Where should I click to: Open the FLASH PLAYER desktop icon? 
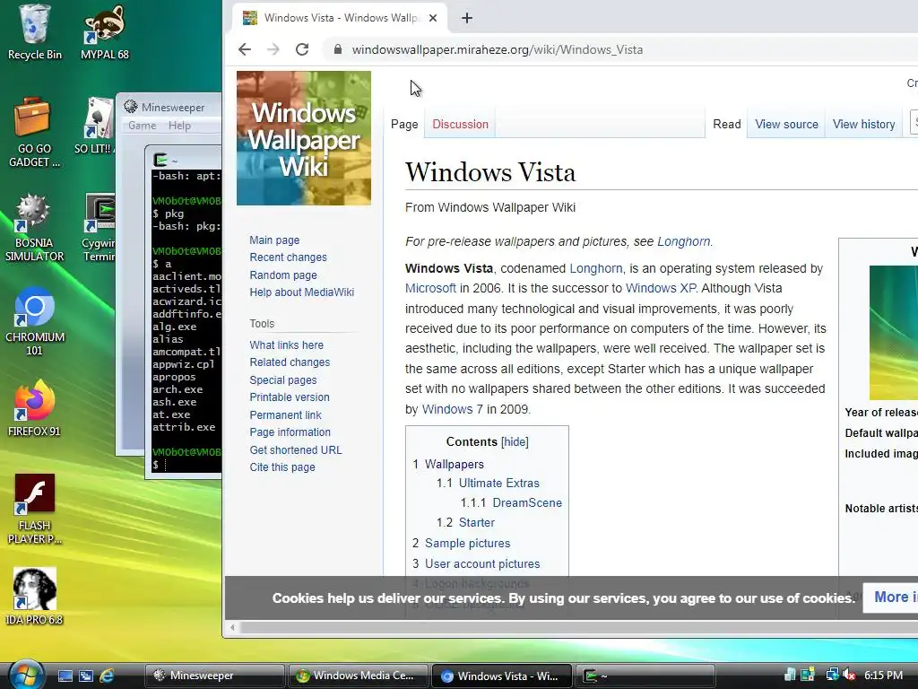34,510
